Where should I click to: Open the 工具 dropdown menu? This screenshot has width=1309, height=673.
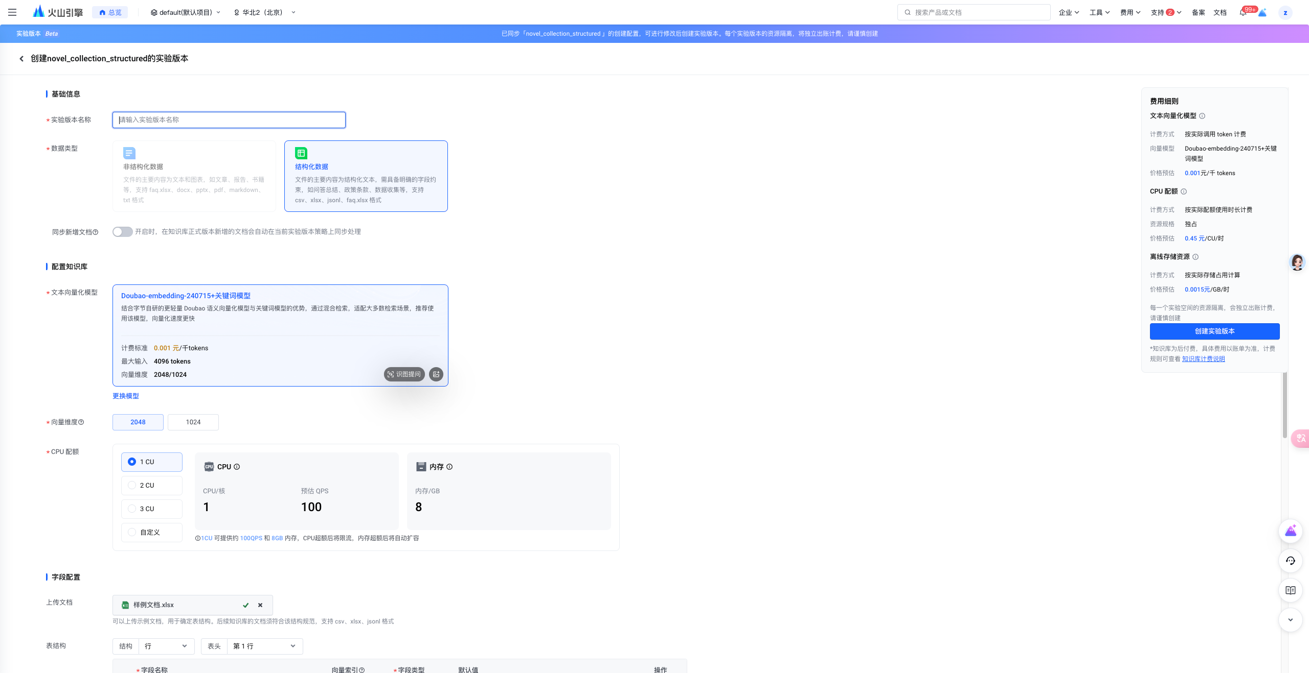click(1099, 12)
